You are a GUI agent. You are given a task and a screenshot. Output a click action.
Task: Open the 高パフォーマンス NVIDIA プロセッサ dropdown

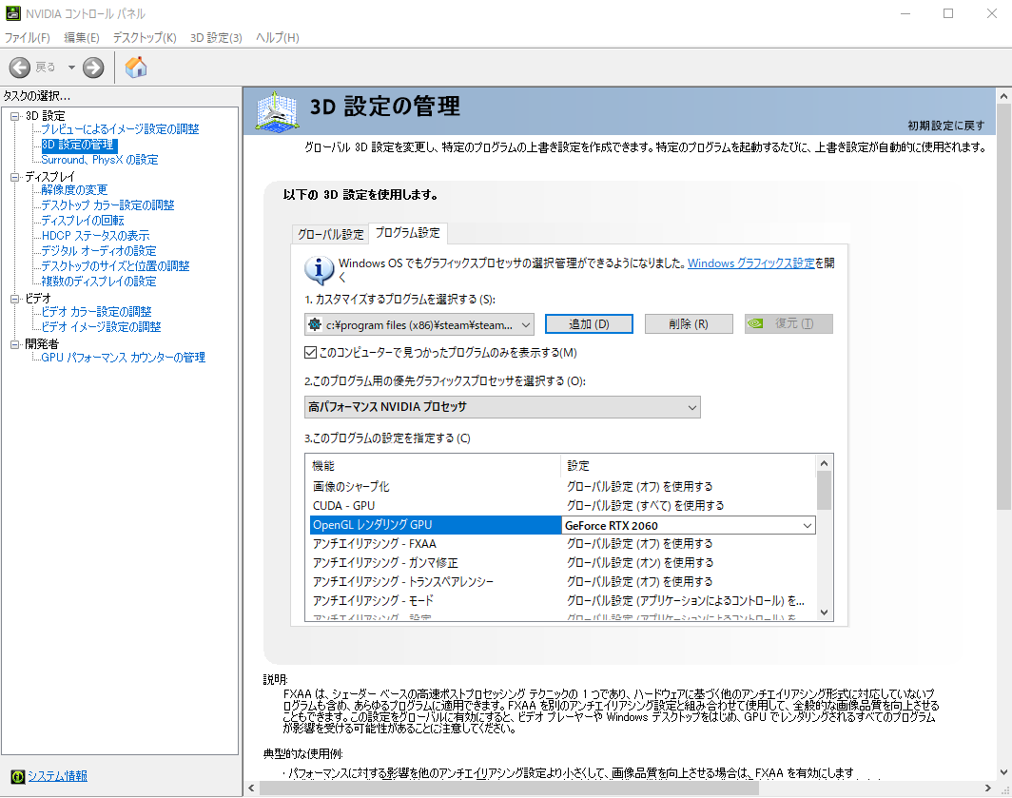point(502,407)
